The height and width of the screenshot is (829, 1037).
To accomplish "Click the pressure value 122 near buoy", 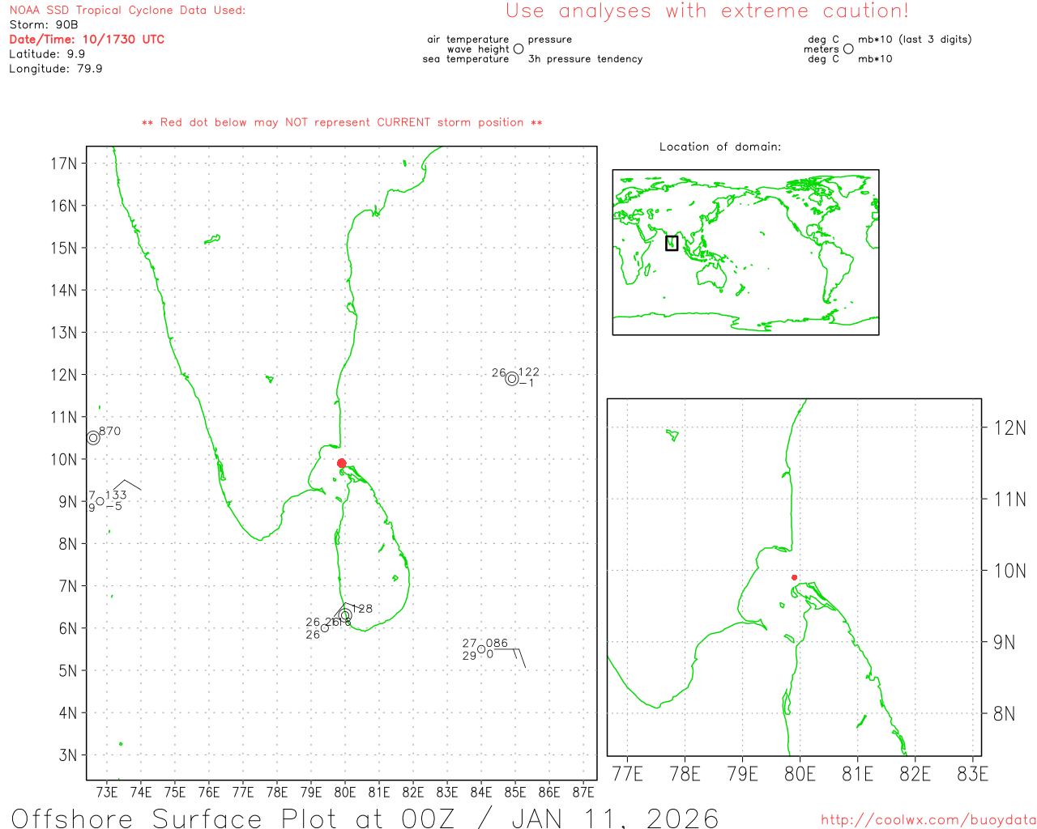I will (529, 372).
